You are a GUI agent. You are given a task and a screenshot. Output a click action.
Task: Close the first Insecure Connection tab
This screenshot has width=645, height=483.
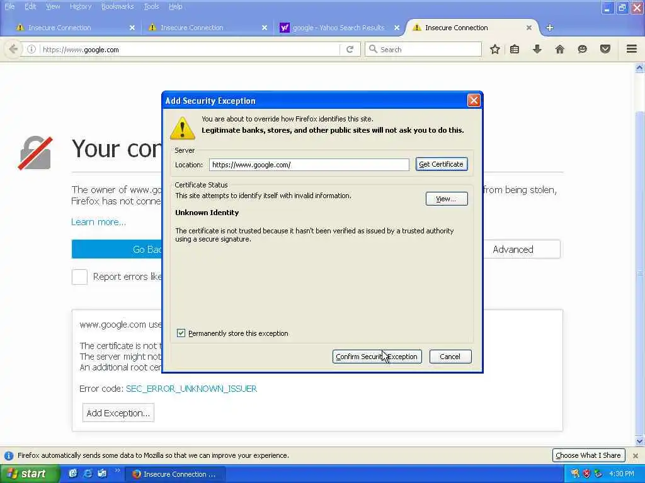(132, 28)
